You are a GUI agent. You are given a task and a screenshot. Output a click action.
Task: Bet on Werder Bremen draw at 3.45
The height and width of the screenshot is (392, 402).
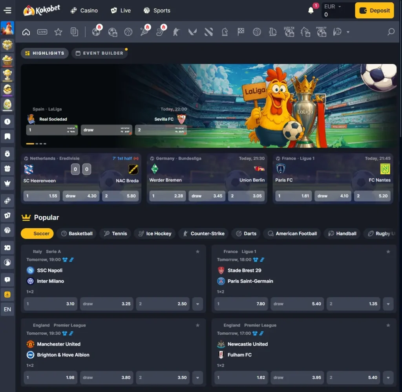(207, 196)
